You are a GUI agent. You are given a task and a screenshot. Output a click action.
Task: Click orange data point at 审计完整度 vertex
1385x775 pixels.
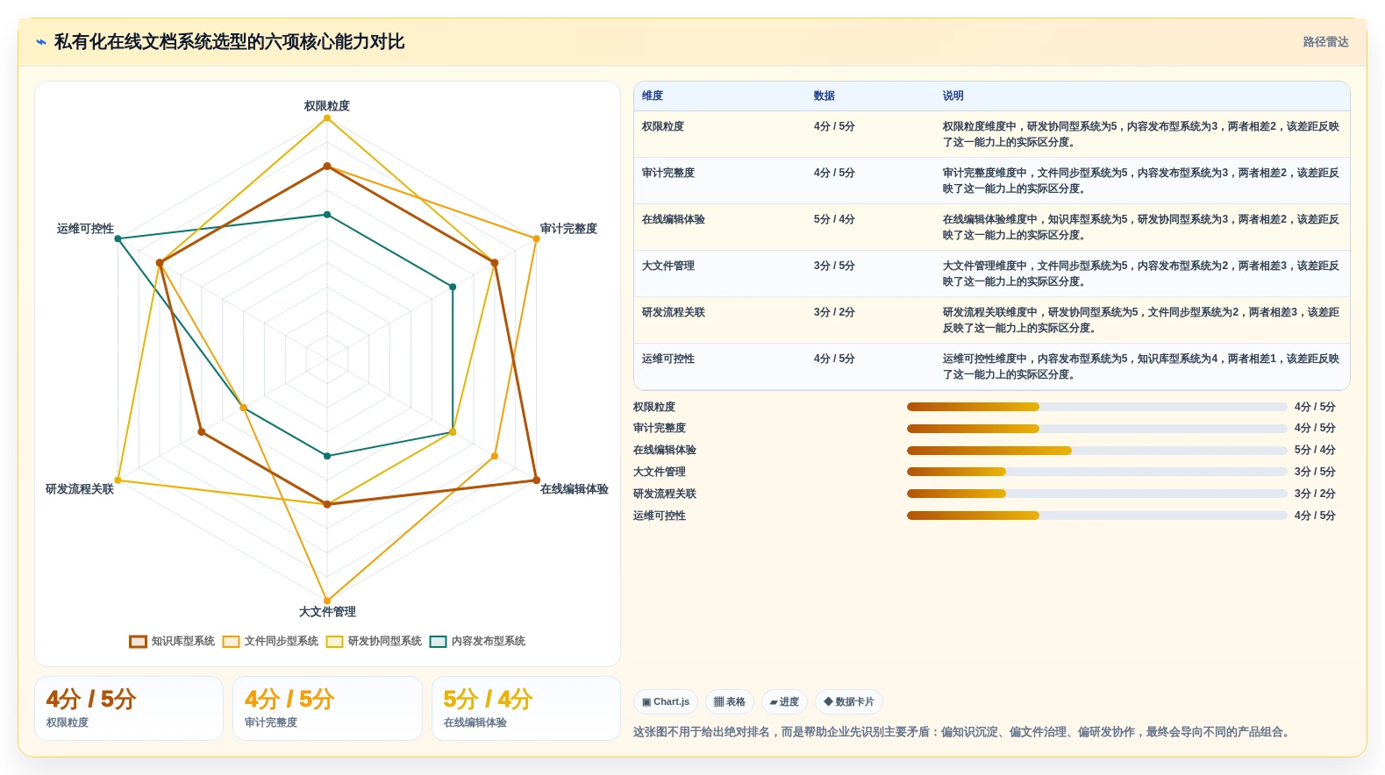537,238
